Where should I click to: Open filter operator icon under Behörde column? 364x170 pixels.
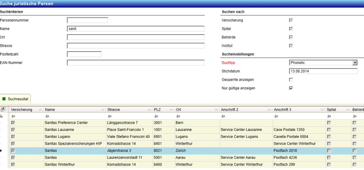click(354, 116)
